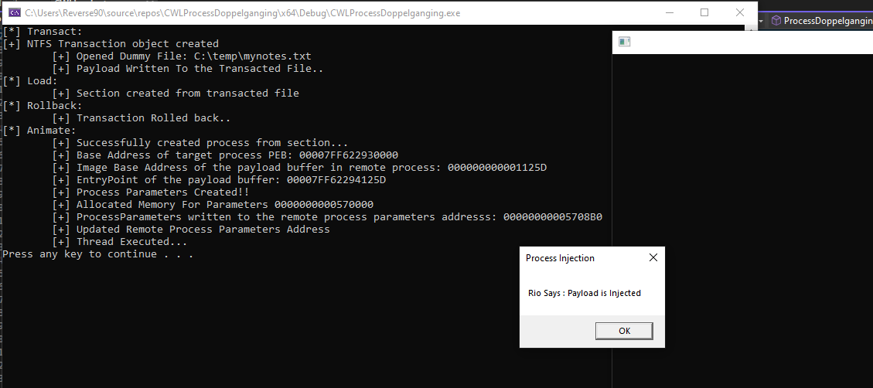
Task: Click the 'Press any key to continue' line
Action: 97,254
